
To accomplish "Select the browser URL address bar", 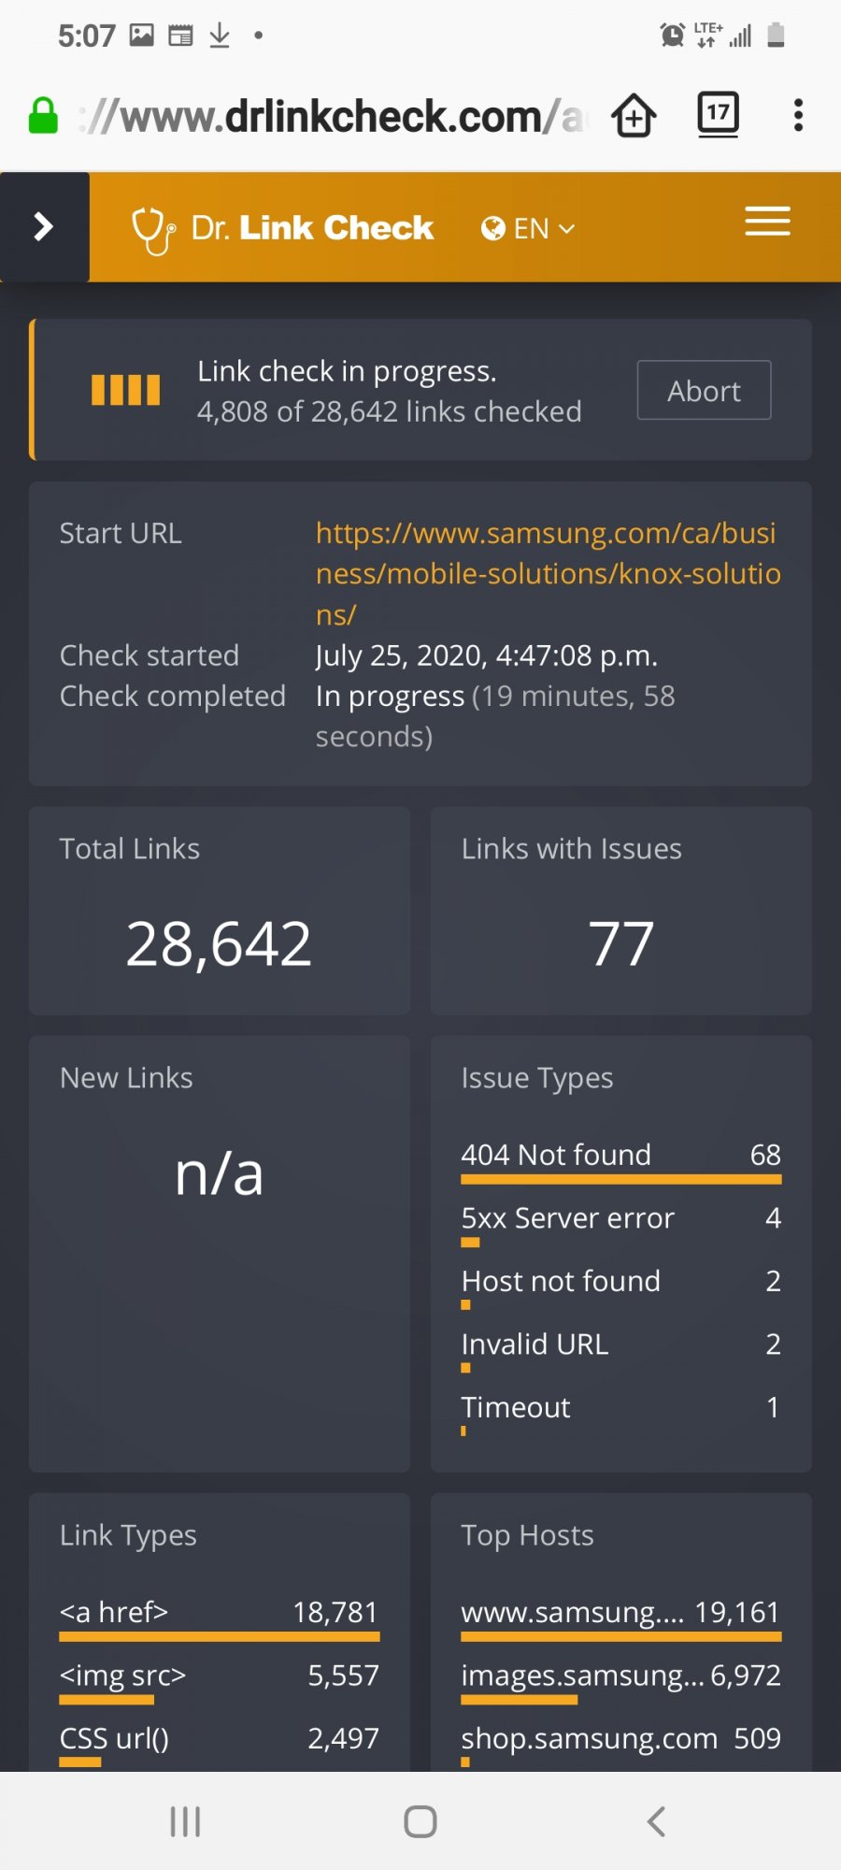I will (333, 117).
